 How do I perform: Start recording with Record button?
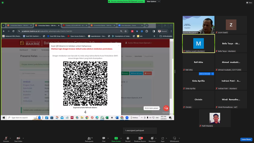(128, 139)
